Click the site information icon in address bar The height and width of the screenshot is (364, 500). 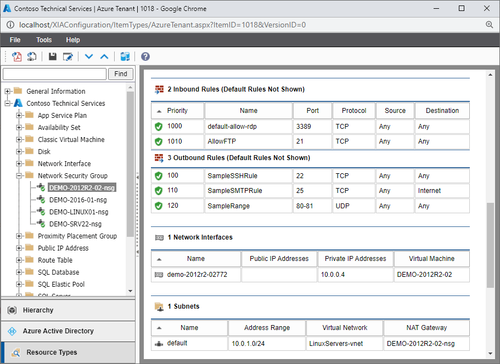pos(10,25)
